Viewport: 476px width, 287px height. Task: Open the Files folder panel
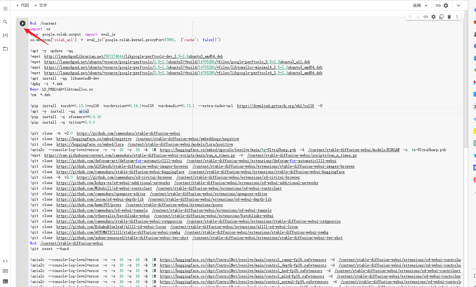point(5,49)
